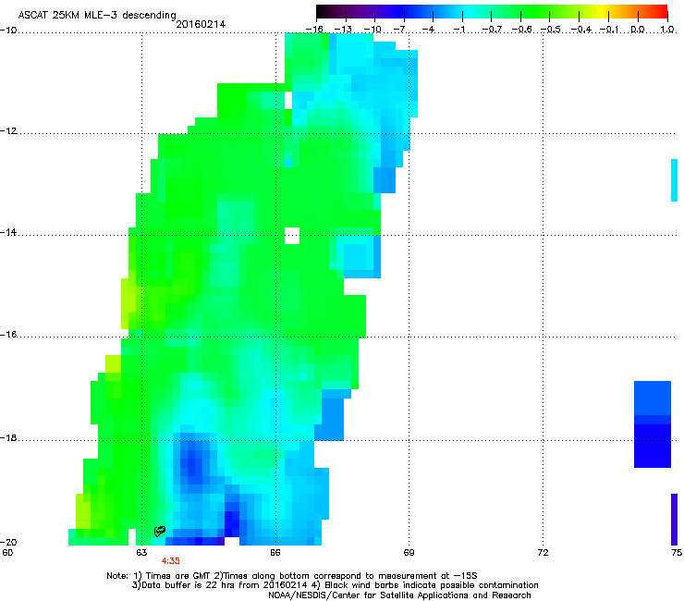
Task: Click the color bar tick label '-0.5'
Action: (x=550, y=30)
